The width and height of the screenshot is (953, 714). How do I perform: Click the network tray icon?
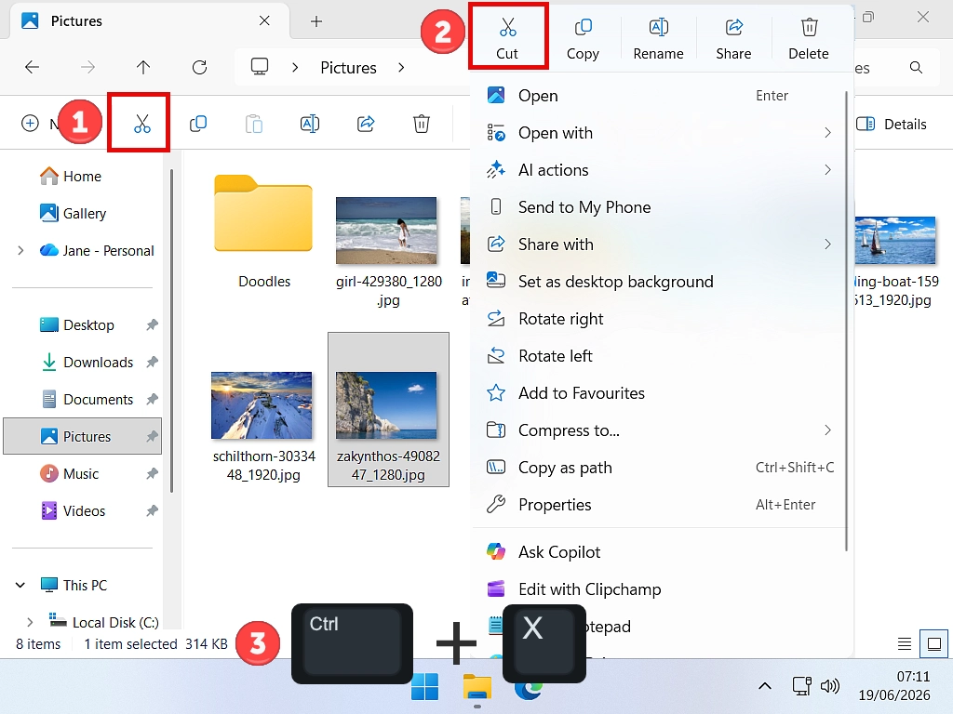coord(802,686)
